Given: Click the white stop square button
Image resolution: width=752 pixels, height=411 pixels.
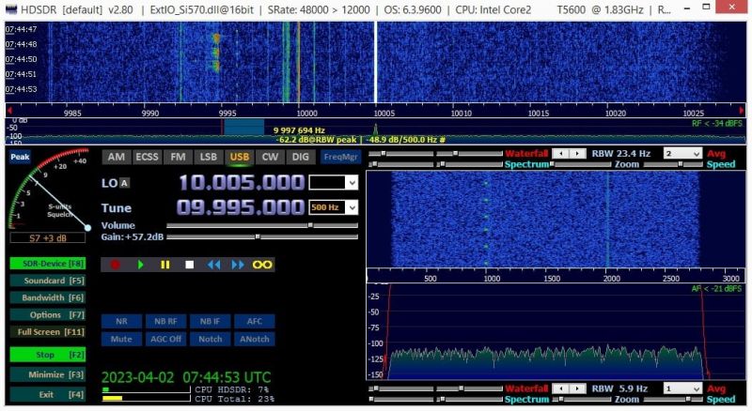Looking at the screenshot, I should click(190, 265).
